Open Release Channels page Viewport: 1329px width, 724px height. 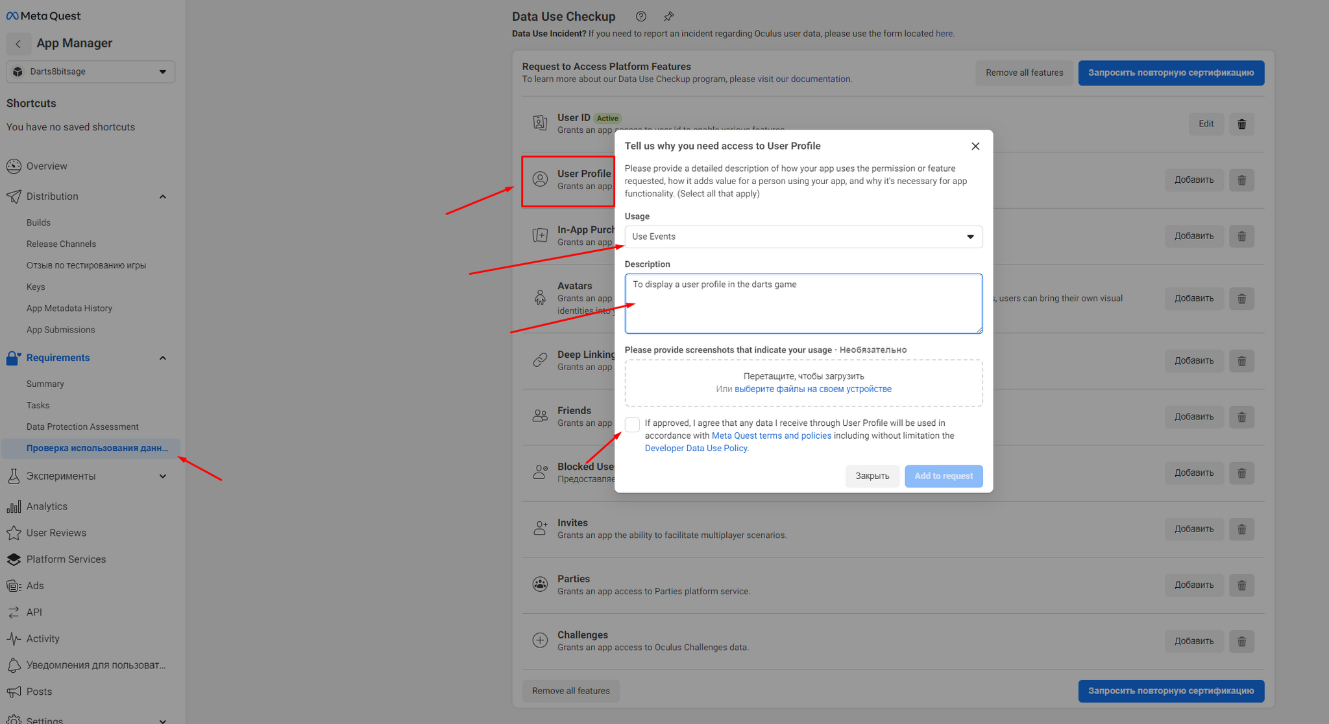tap(61, 244)
